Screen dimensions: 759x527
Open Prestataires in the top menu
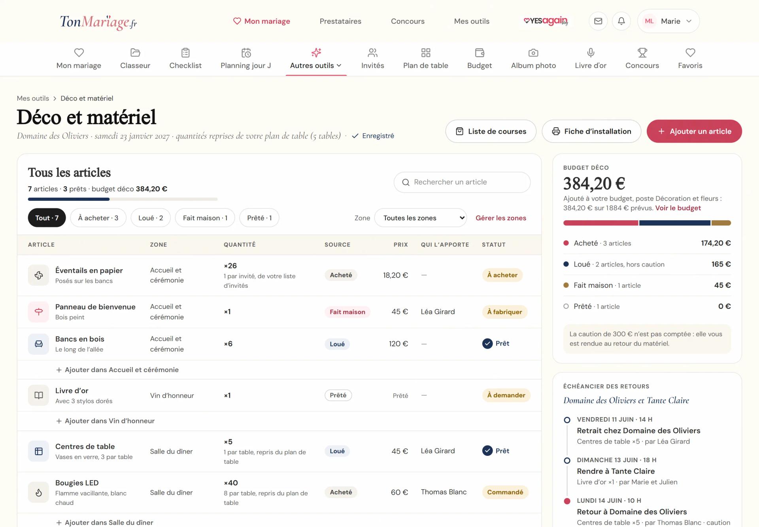point(340,21)
